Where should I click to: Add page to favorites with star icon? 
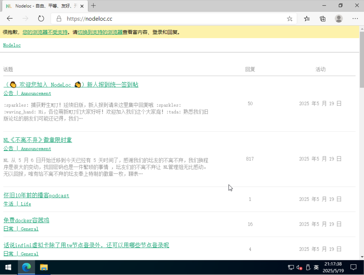289,19
